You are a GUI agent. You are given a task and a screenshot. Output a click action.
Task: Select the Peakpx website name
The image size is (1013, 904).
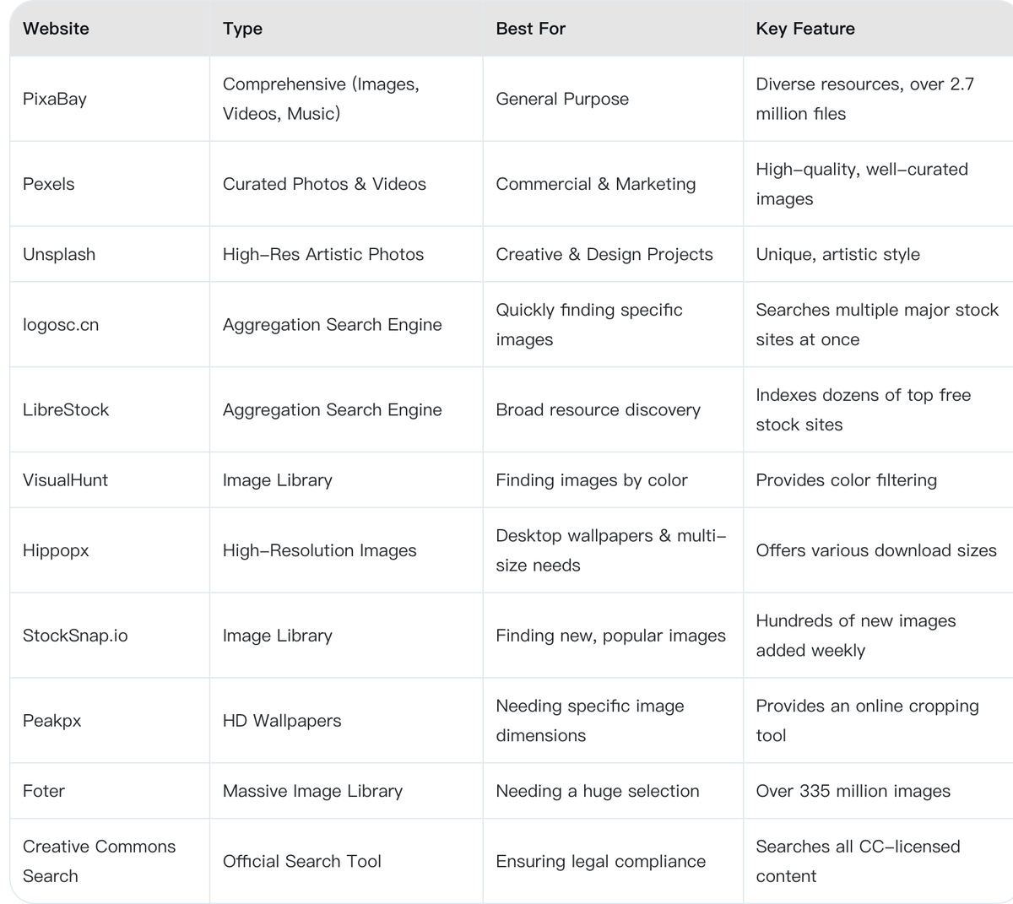(x=52, y=721)
